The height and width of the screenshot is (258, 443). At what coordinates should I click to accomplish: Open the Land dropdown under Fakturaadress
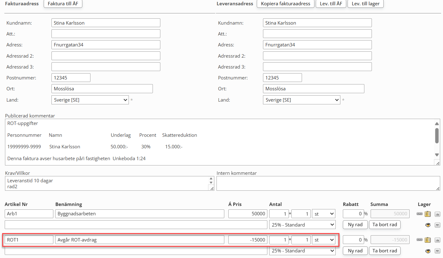point(90,100)
